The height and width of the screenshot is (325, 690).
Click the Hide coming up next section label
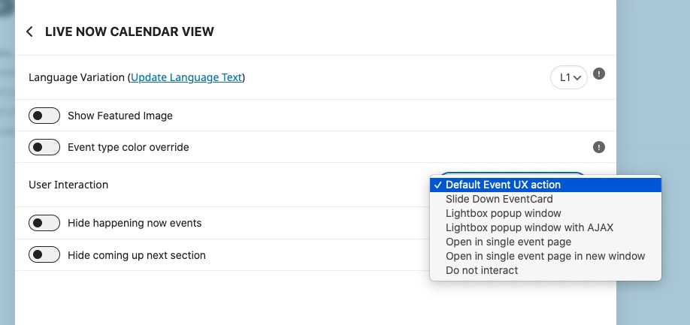coord(136,255)
